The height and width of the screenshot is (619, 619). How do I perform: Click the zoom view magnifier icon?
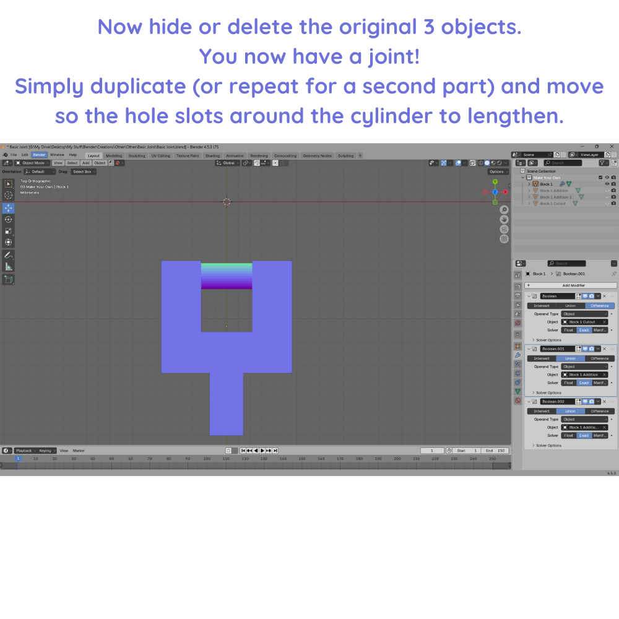[504, 210]
